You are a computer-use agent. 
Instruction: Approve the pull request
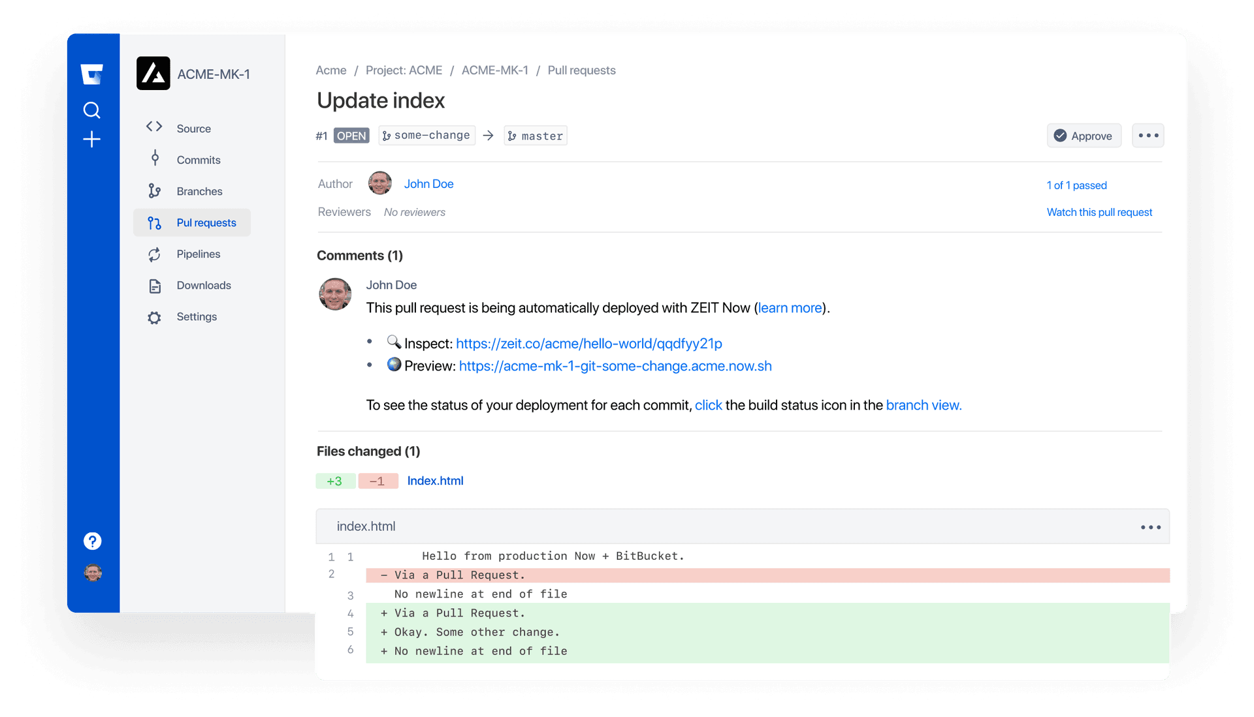1084,136
